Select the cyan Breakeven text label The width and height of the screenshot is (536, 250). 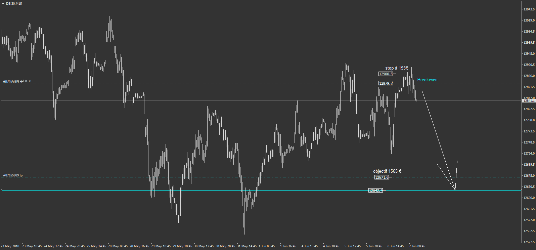pos(427,80)
